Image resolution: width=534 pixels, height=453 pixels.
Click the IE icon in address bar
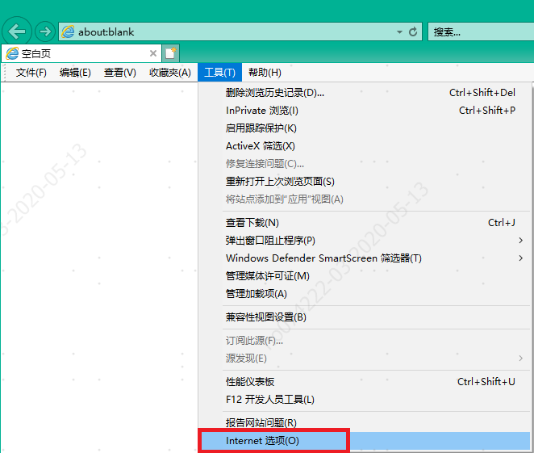(x=68, y=31)
